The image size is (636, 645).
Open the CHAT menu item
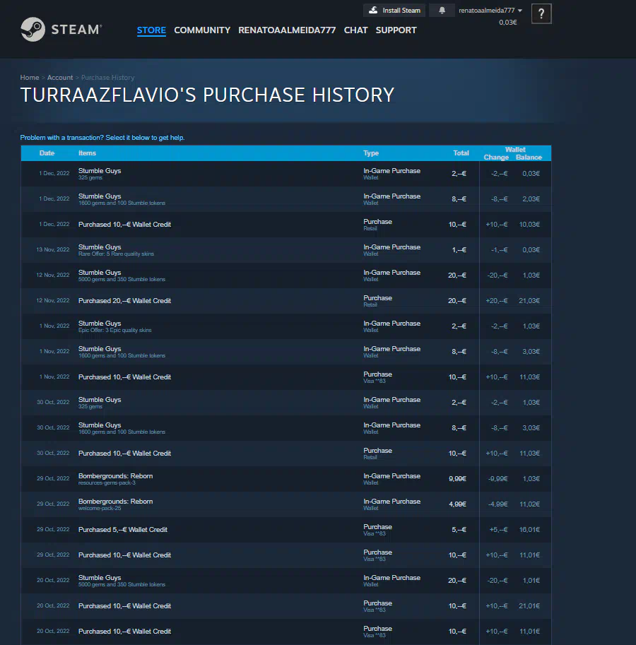tap(355, 30)
